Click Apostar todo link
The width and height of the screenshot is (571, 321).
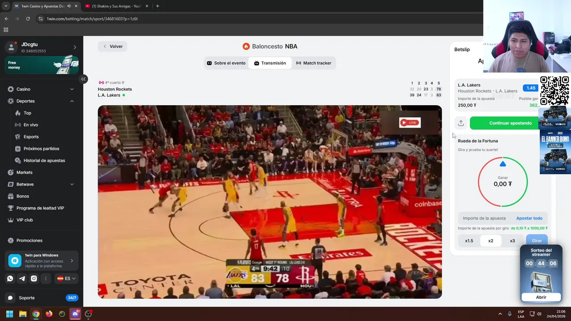(x=529, y=218)
